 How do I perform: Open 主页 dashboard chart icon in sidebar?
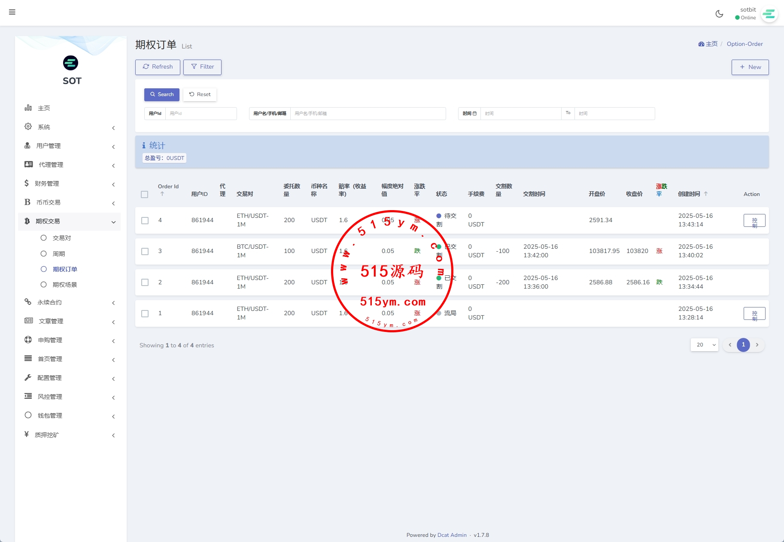[x=28, y=108]
